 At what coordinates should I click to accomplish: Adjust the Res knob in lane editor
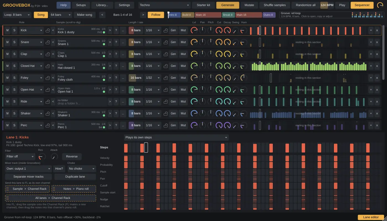[41, 157]
